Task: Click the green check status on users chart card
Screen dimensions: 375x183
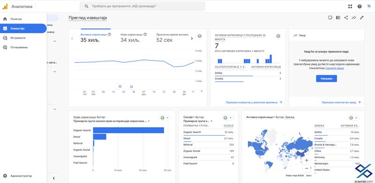Action: click(200, 36)
